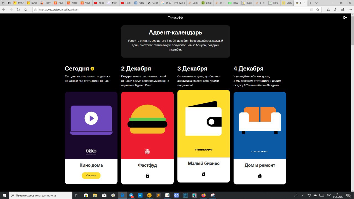Click the Адвент-календарь heading
This screenshot has width=354, height=199.
pos(175,33)
